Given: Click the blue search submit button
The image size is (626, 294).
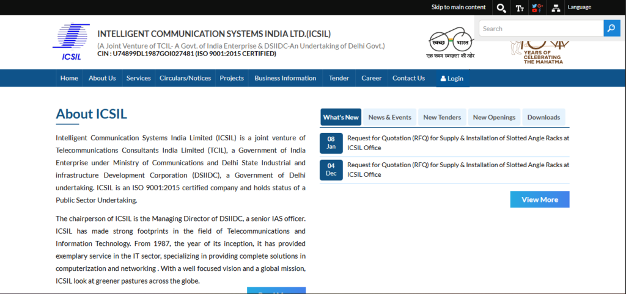Looking at the screenshot, I should [611, 28].
